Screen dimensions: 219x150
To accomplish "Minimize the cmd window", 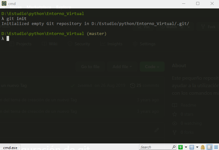I will [x=184, y=3].
